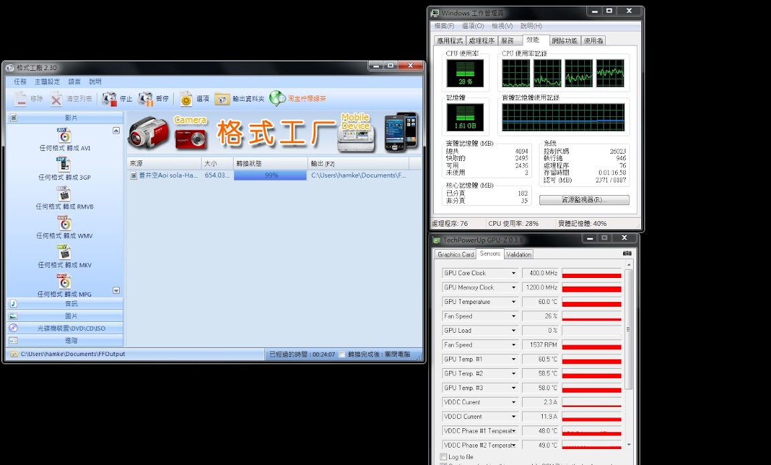Open the GPU Core Clock dropdown

pos(513,273)
